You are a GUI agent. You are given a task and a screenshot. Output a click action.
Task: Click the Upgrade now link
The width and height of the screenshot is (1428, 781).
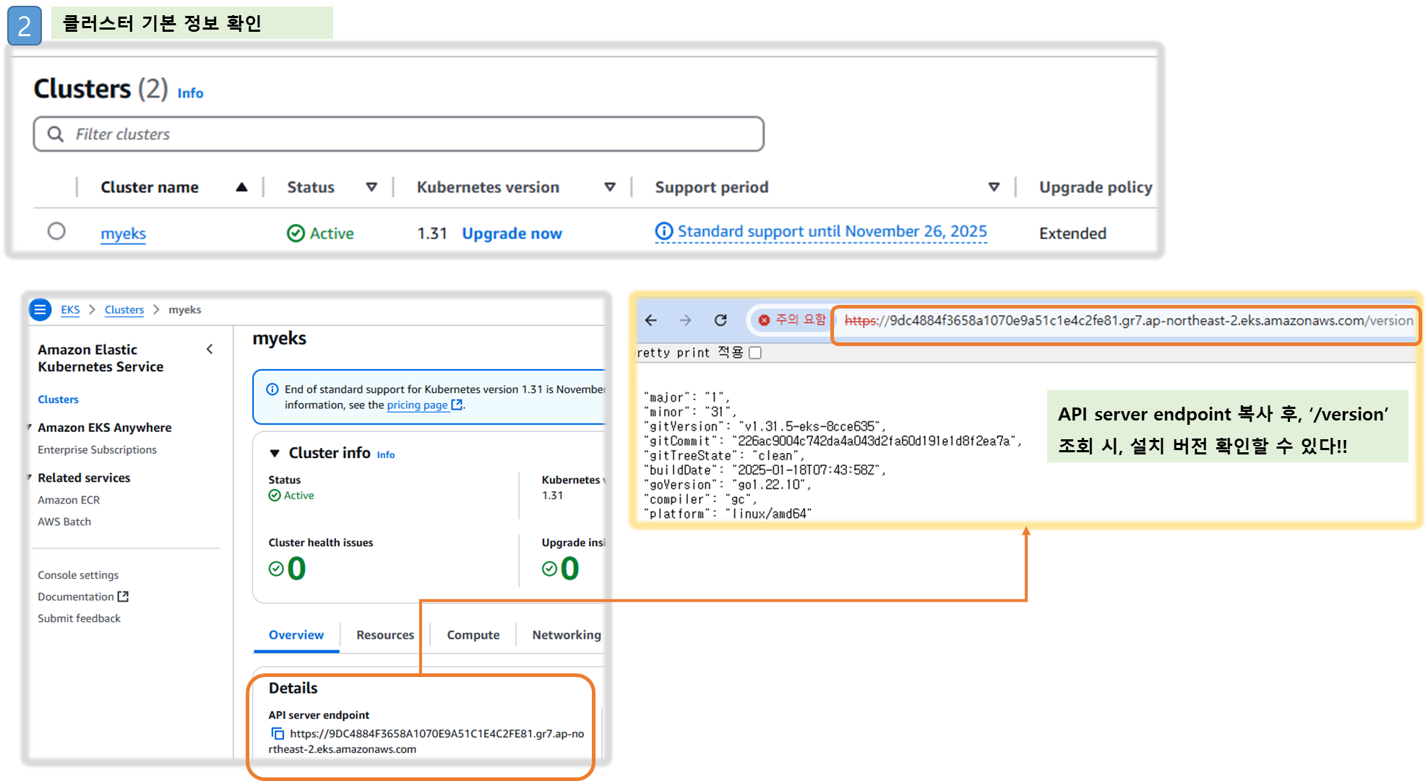point(512,233)
